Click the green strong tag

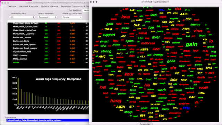pyautogui.click(x=106, y=51)
